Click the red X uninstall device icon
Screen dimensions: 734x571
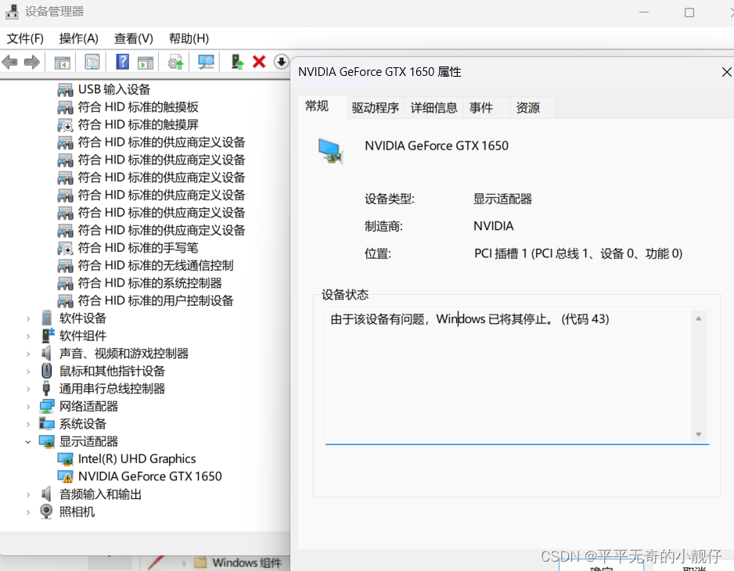coord(259,62)
